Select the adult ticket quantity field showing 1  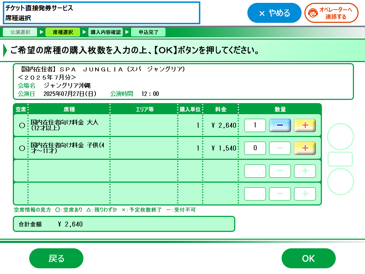(255, 125)
